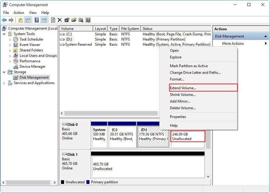Click the Properties toolbar icon
270x193 pixels.
[x=67, y=20]
